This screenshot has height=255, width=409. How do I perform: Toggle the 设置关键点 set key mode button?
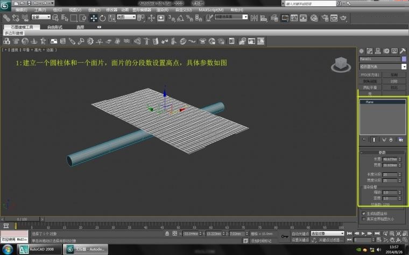click(x=300, y=240)
